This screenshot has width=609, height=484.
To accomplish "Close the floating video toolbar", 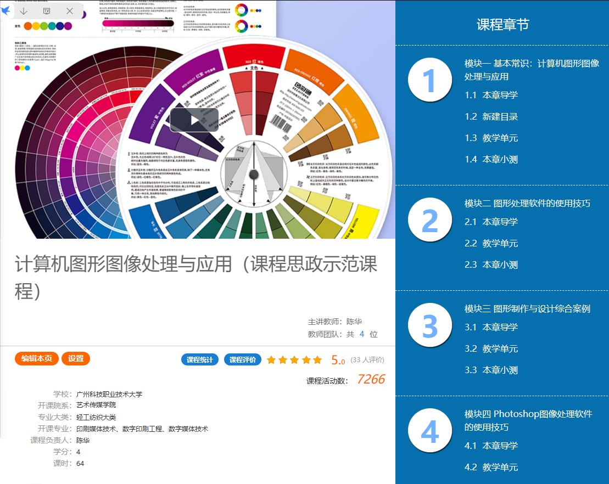I will pos(69,11).
